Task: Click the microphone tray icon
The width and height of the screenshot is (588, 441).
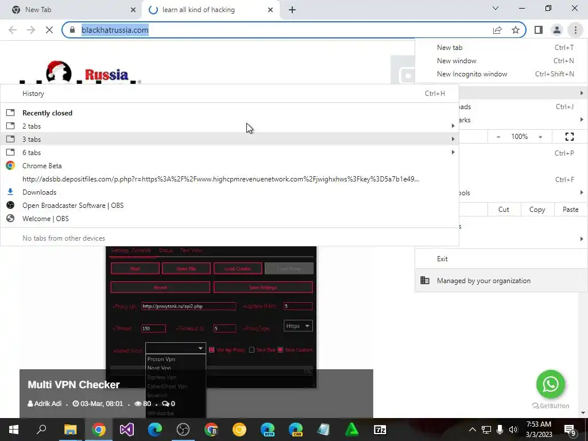Action: (500, 430)
